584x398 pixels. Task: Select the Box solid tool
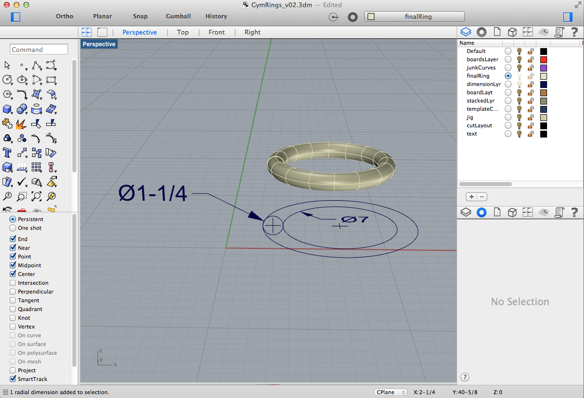(x=7, y=109)
